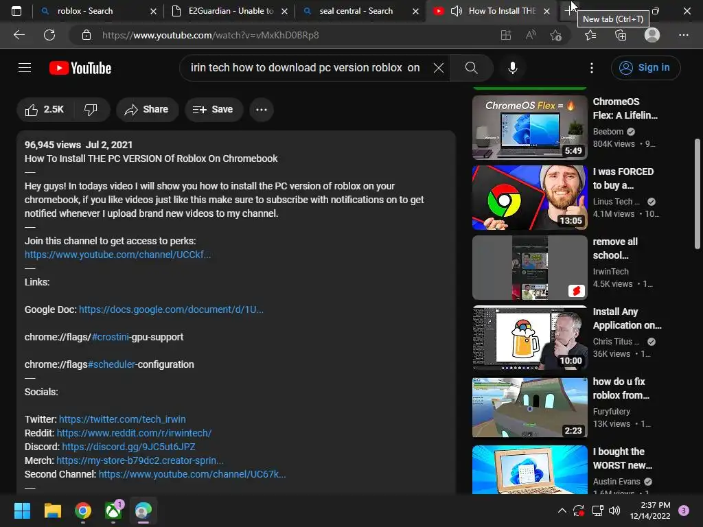
Task: Close the E2Guardian tab
Action: point(284,11)
